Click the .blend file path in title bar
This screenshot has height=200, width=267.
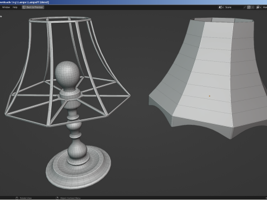tap(24, 2)
